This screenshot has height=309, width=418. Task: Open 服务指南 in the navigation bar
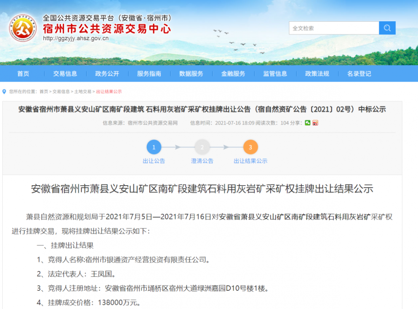tap(149, 73)
